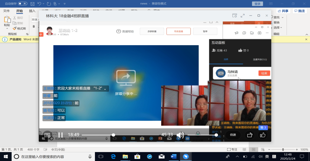Click the Cut scissors icon in Word

coord(15,18)
